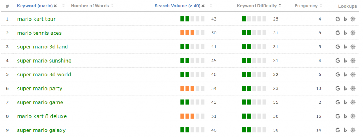Click helm wheel icon for super mario 3d world
The height and width of the screenshot is (137, 363).
click(353, 74)
